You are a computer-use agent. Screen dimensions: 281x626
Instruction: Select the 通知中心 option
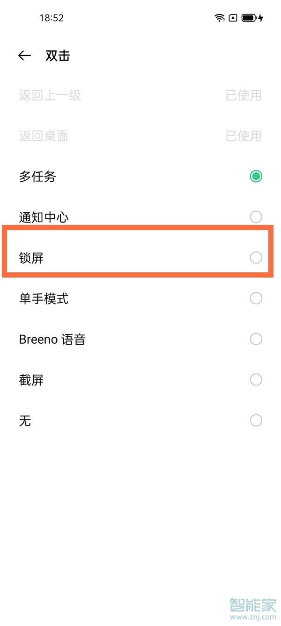tap(256, 216)
